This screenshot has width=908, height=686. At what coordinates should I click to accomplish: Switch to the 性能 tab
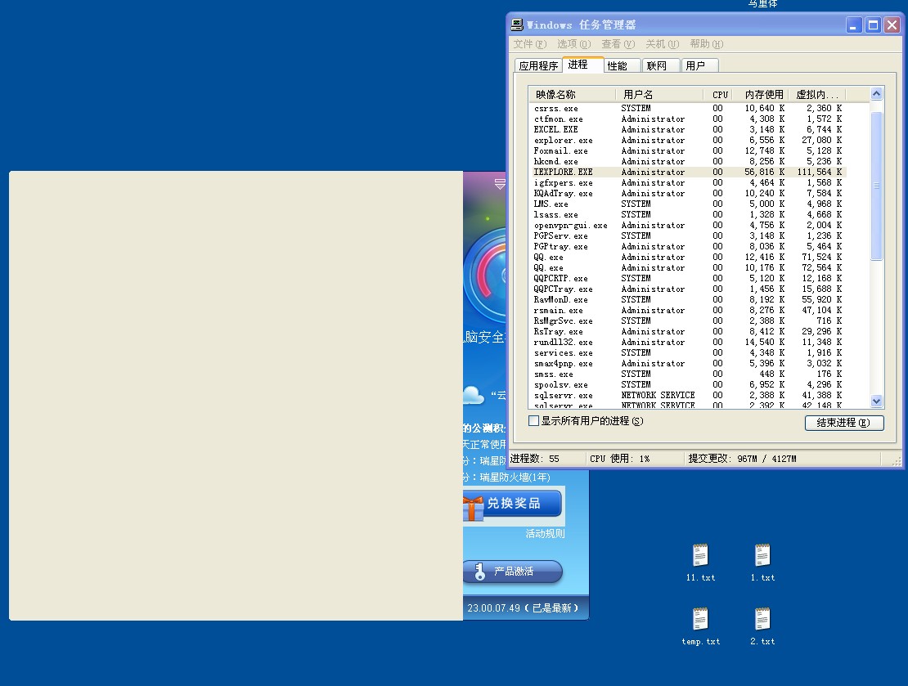622,65
